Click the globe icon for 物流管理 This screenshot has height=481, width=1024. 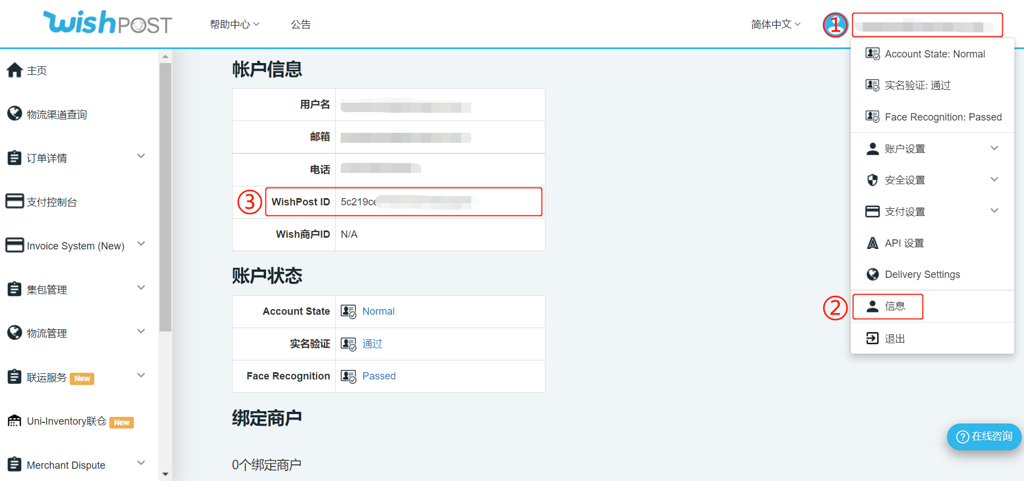coord(15,333)
